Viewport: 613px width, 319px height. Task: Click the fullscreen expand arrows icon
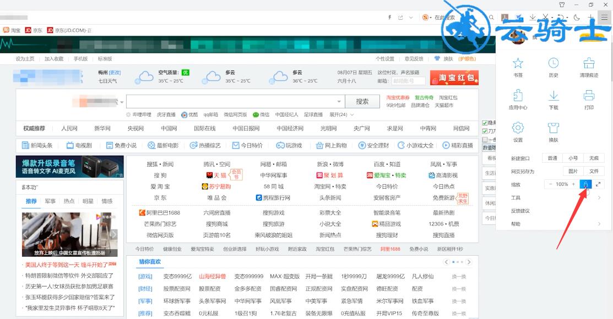598,184
